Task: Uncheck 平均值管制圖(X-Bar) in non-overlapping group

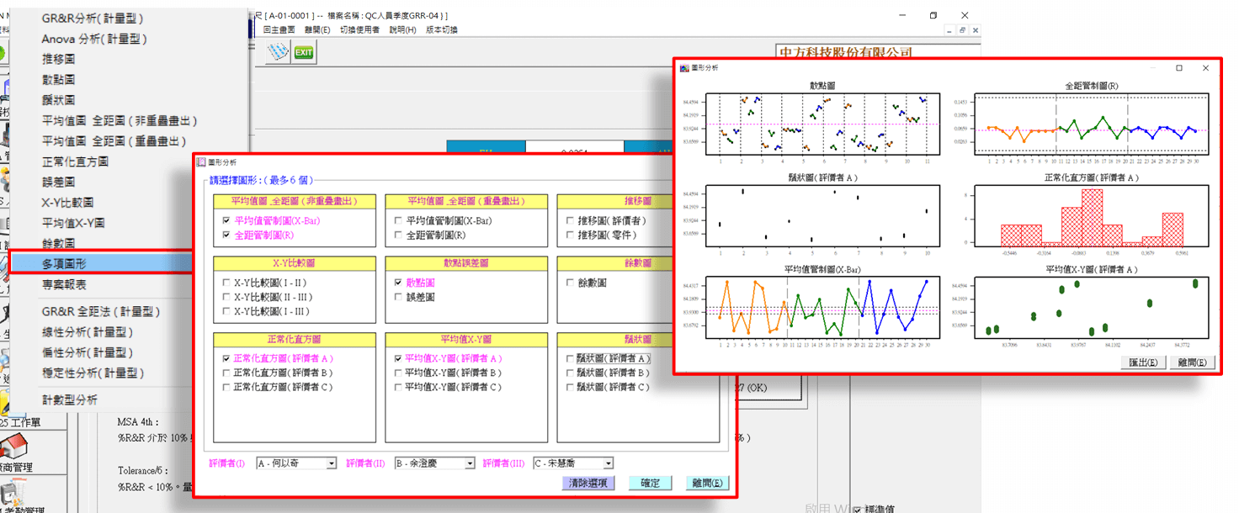Action: 226,220
